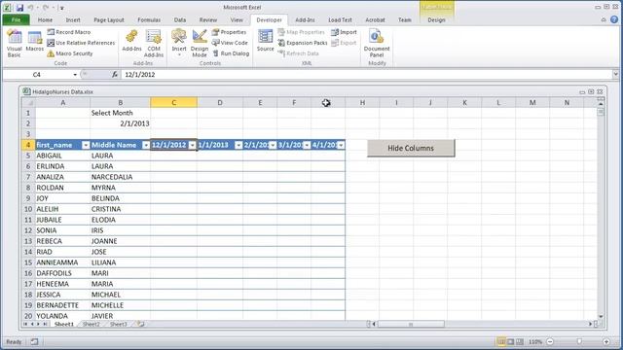Open filter dropdown in column E header
Screen dimensions: 623x350
coord(273,145)
